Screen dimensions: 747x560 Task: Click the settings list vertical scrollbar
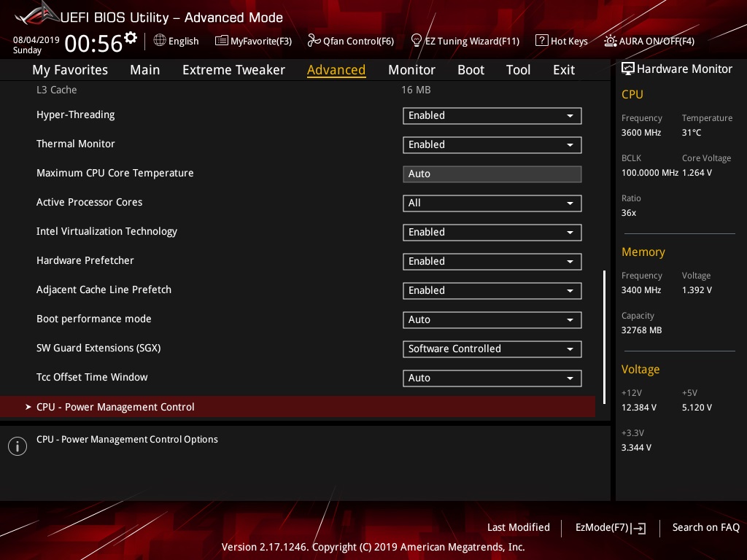point(604,337)
